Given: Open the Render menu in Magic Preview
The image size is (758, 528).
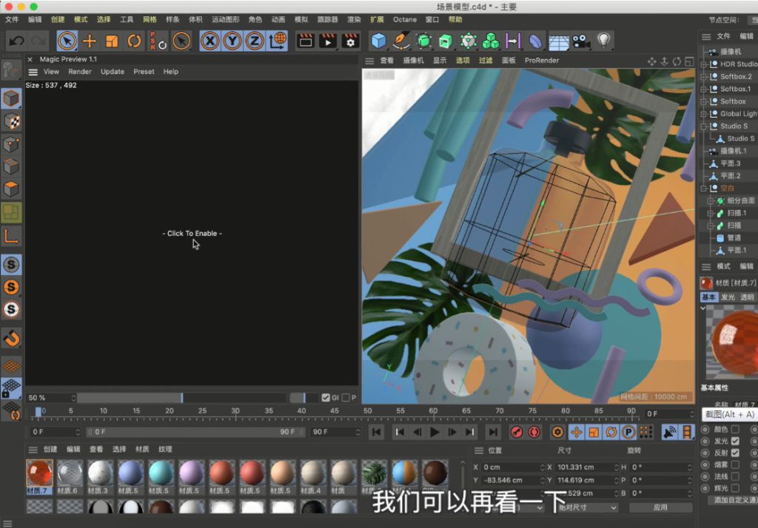Looking at the screenshot, I should 80,72.
